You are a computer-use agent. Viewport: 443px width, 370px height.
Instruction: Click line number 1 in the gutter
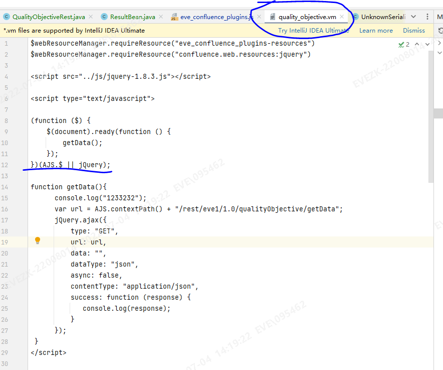[6, 44]
